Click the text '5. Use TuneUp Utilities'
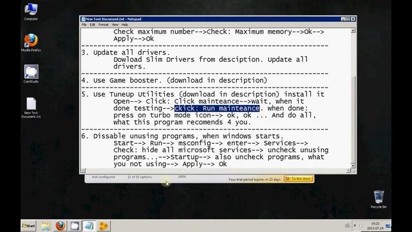The image size is (412, 232). click(127, 94)
